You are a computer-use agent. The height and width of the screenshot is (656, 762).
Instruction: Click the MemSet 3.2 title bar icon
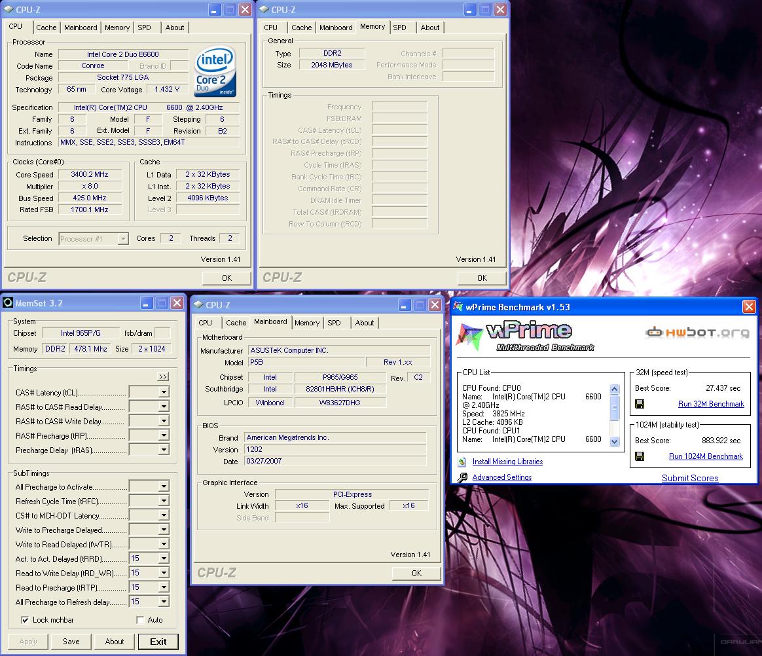(x=7, y=302)
